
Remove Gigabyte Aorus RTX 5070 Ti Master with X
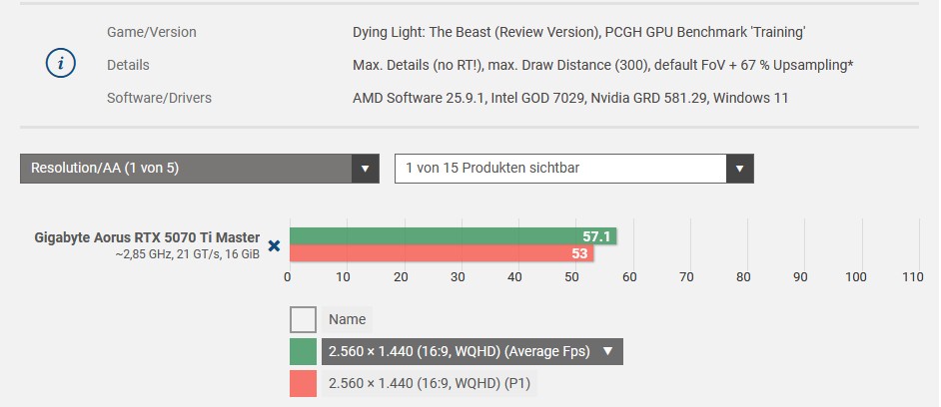click(x=275, y=245)
